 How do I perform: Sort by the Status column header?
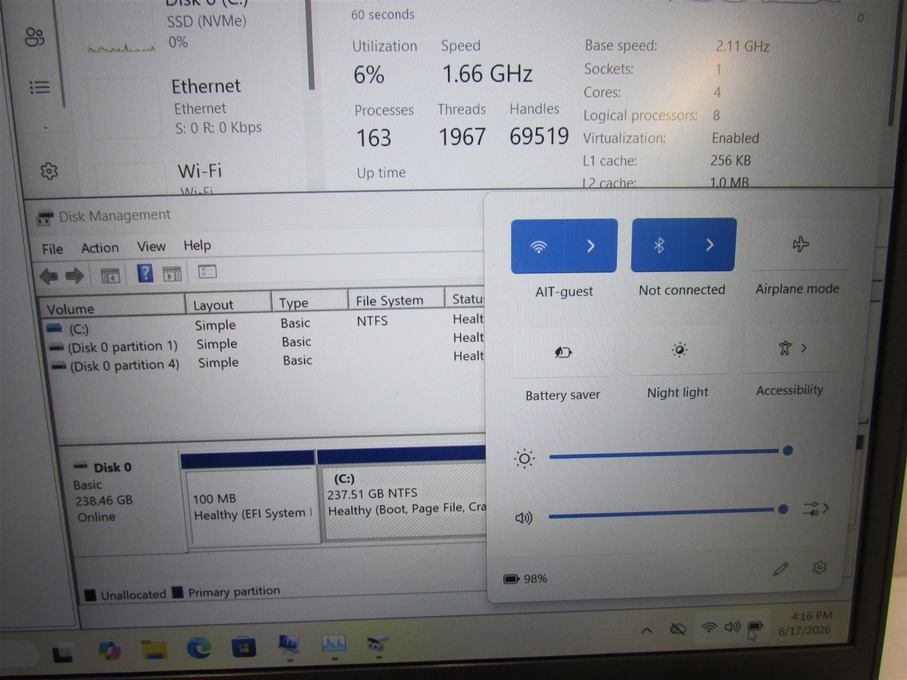click(465, 299)
